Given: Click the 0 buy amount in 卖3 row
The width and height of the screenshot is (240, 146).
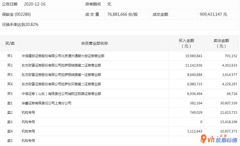Looking at the screenshot, I should tap(201, 122).
